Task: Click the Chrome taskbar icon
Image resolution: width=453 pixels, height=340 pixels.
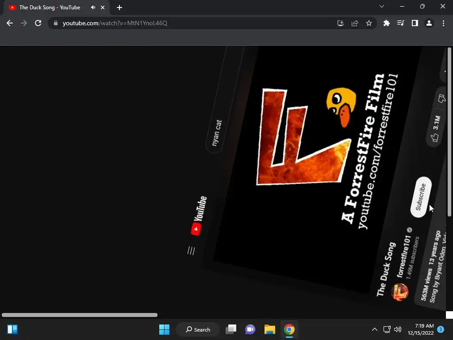Action: (x=289, y=329)
